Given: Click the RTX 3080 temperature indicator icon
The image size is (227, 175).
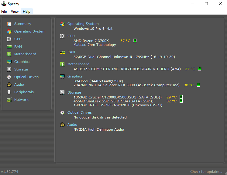Looking at the screenshot, I should click(x=198, y=85).
